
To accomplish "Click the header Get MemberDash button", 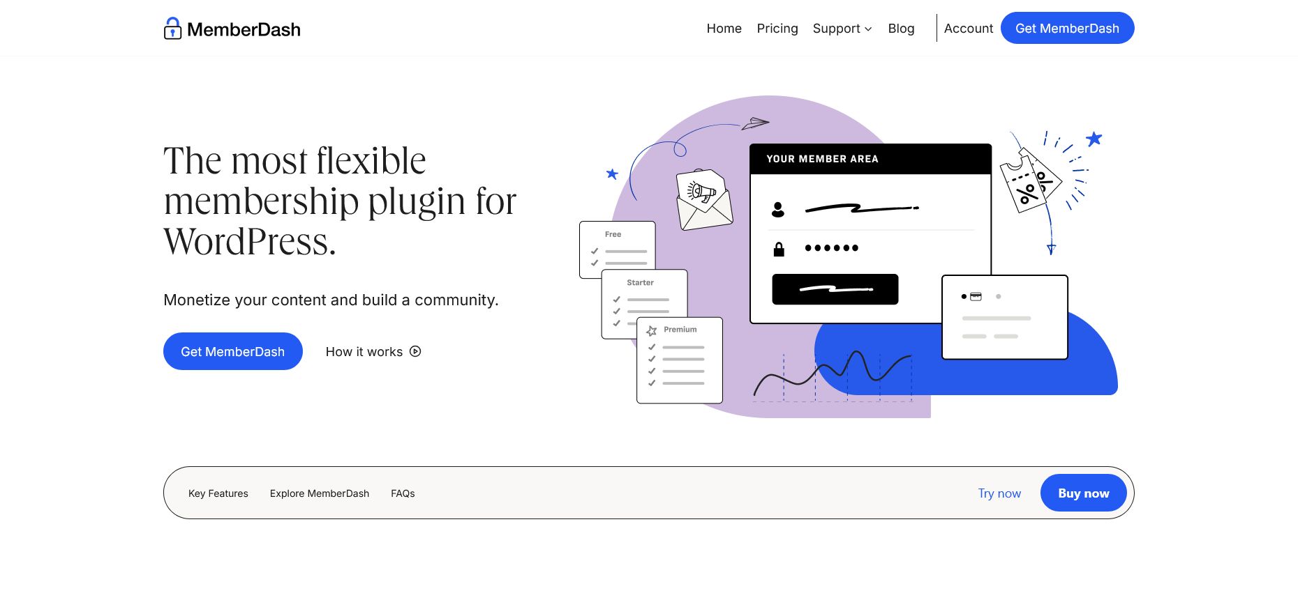I will pyautogui.click(x=1067, y=28).
